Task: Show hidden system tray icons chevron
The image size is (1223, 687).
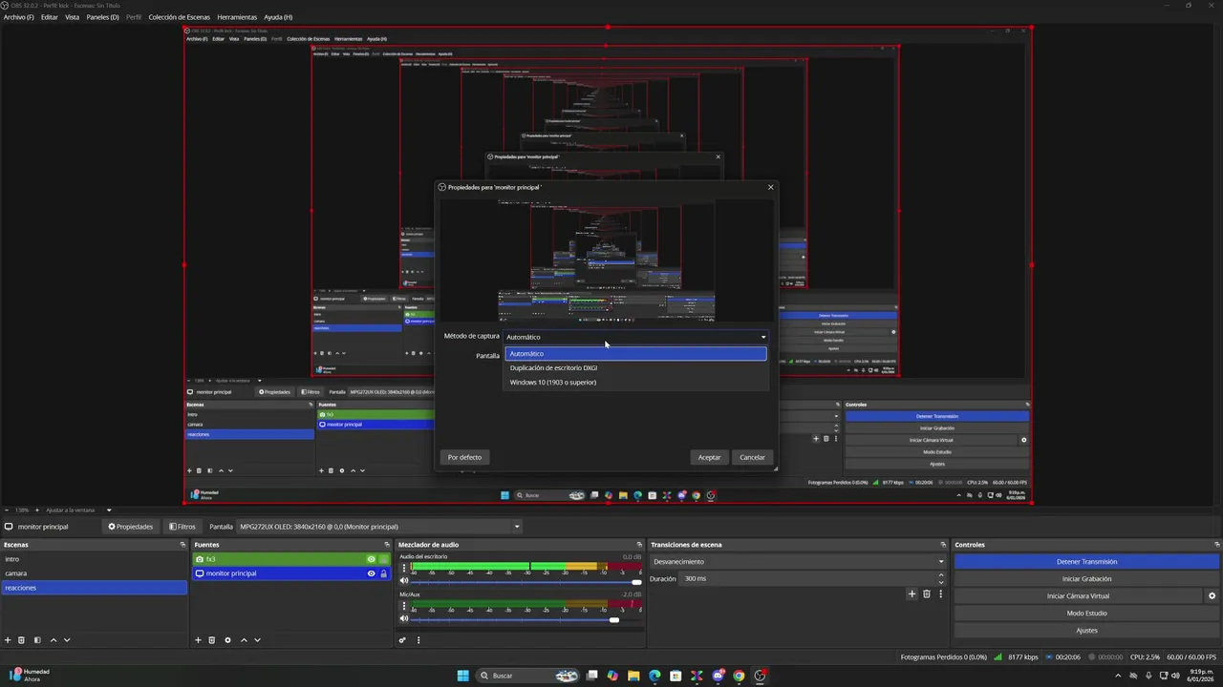Action: tap(1119, 676)
